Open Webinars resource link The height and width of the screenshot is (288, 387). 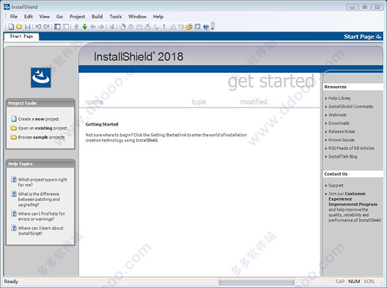[x=337, y=115]
